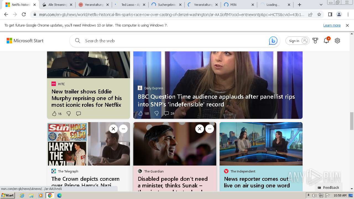Close the Chrome update notification bar
Viewport: 354px width, 199px height.
pyautogui.click(x=347, y=25)
